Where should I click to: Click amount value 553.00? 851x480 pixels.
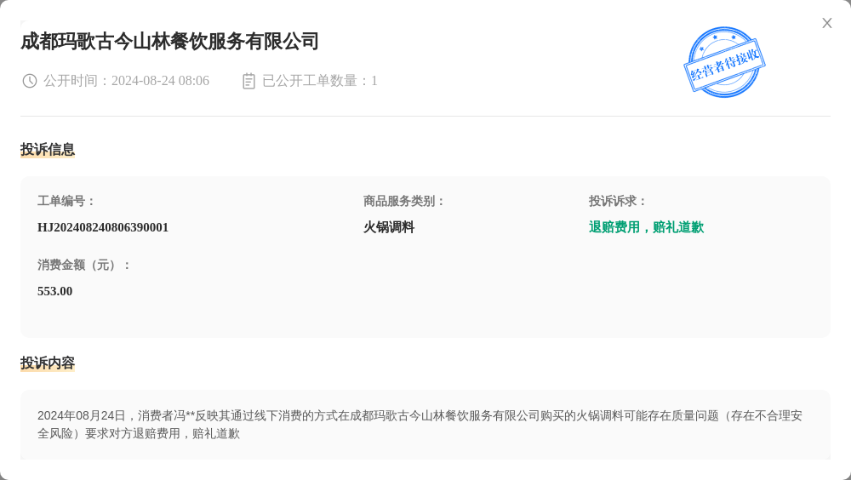tap(54, 292)
